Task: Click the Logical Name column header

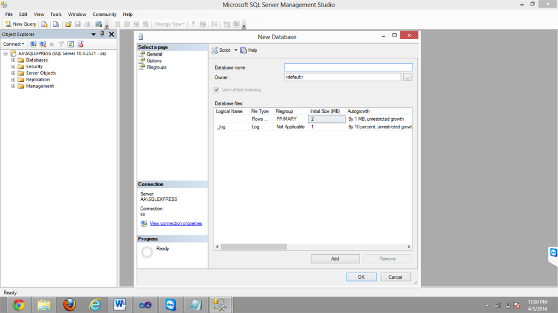Action: click(231, 112)
